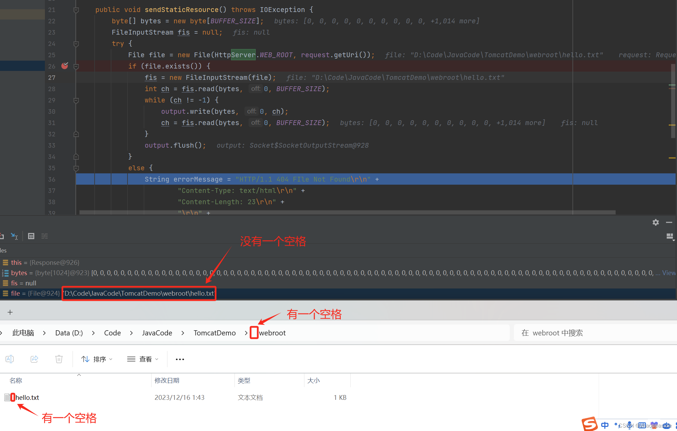Navigate to Code folder in the breadcrumb

[x=112, y=333]
